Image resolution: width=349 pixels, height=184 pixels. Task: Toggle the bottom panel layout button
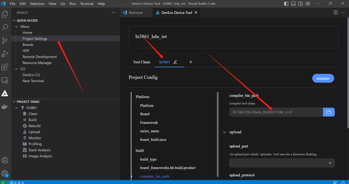pyautogui.click(x=293, y=4)
